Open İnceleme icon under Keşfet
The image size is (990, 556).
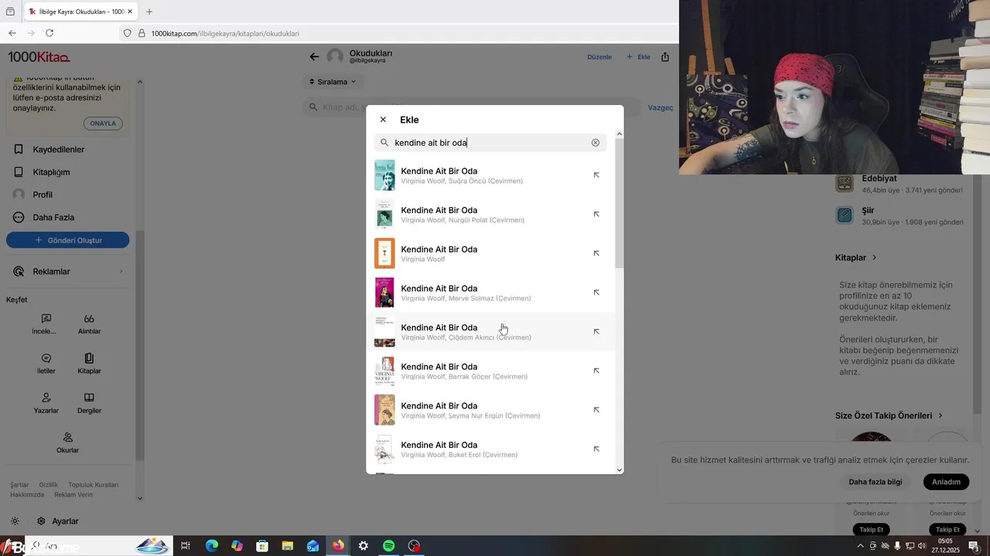click(45, 324)
